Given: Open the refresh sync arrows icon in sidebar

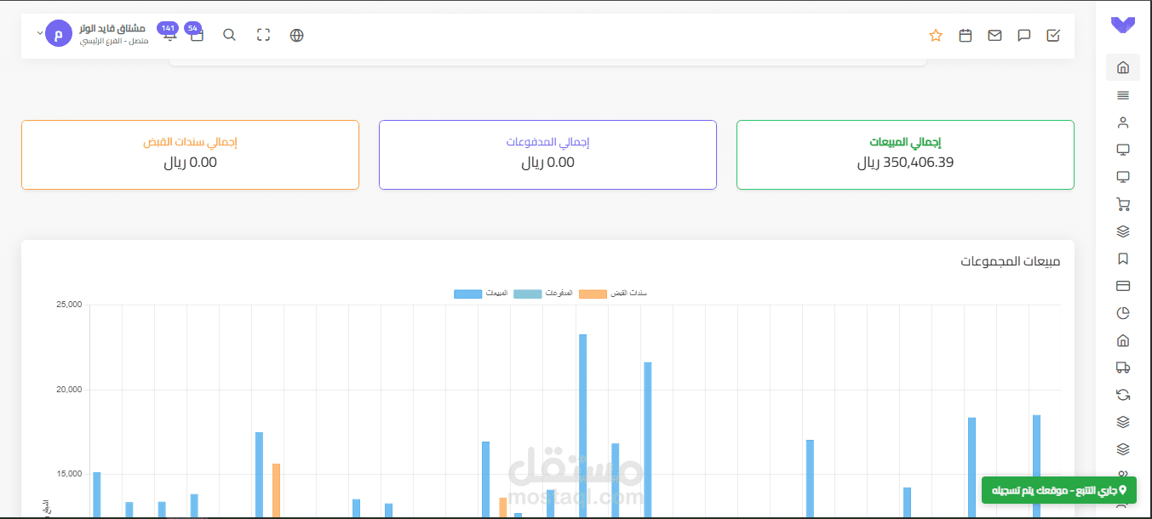Looking at the screenshot, I should tap(1122, 395).
